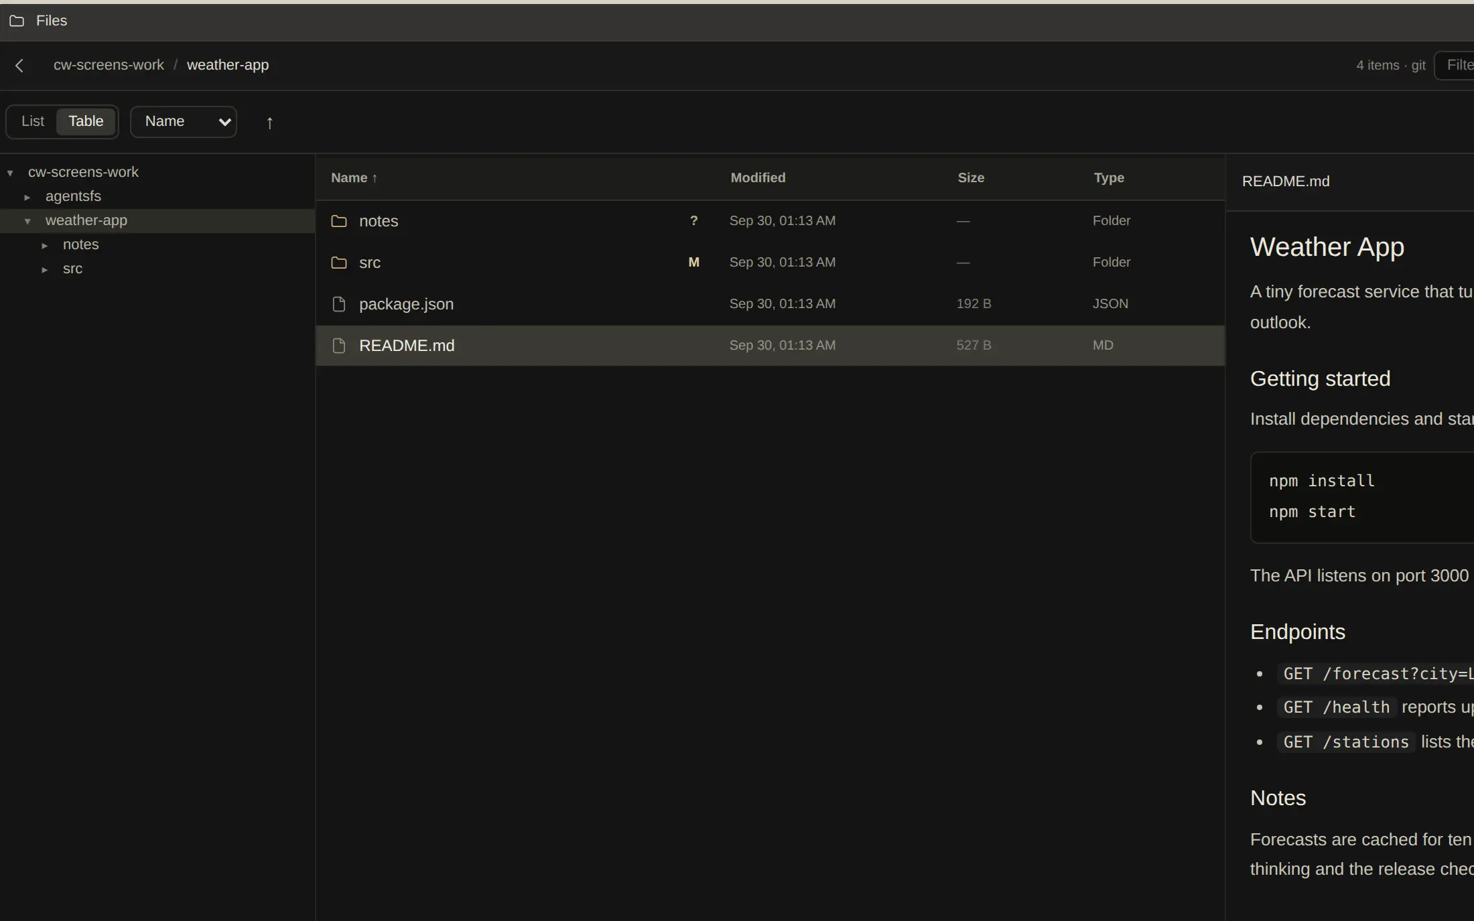Go to cw-screens-work in the breadcrumb
Image resolution: width=1474 pixels, height=921 pixels.
point(109,65)
